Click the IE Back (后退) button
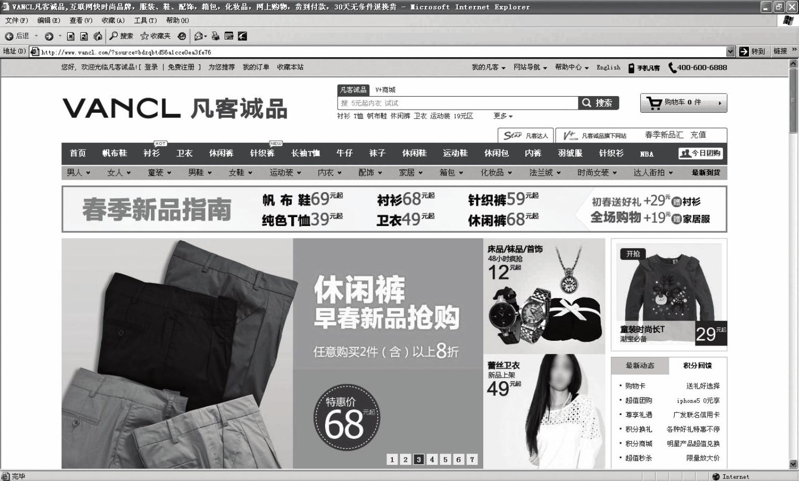This screenshot has height=481, width=799. click(x=17, y=36)
